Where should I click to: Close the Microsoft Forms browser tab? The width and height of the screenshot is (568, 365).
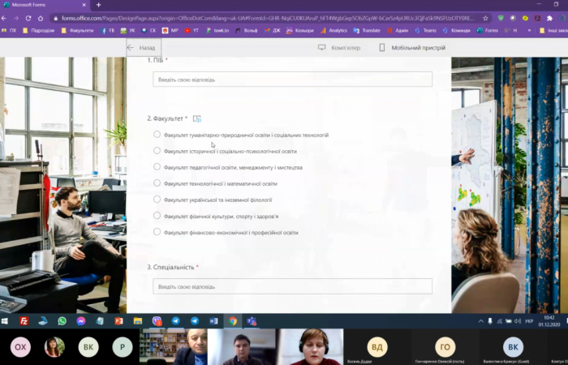point(84,5)
